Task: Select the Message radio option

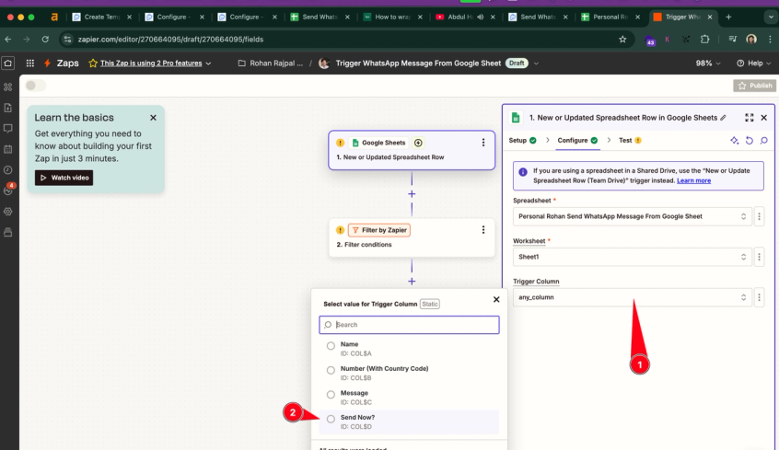Action: [x=331, y=395]
